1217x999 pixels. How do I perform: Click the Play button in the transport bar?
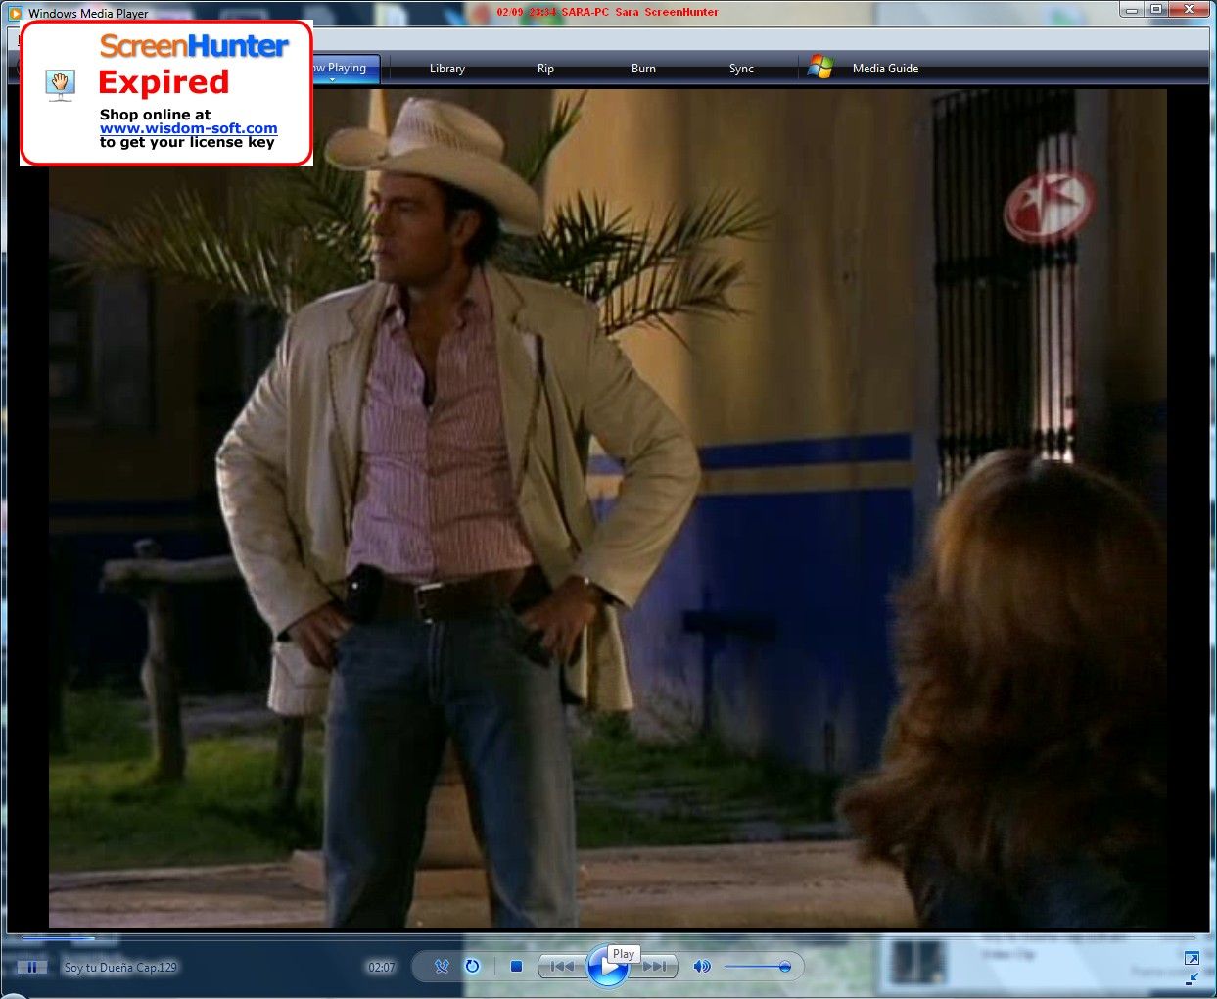(x=606, y=967)
